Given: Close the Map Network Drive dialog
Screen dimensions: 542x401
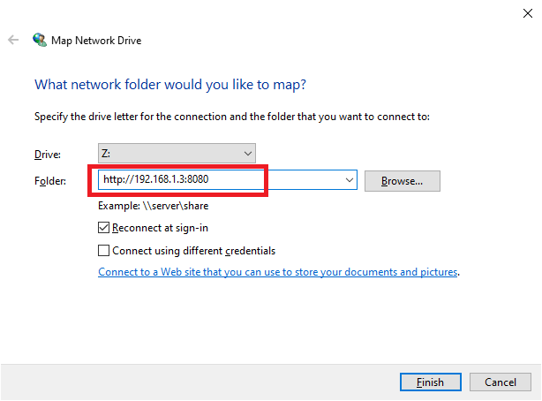Looking at the screenshot, I should point(527,12).
